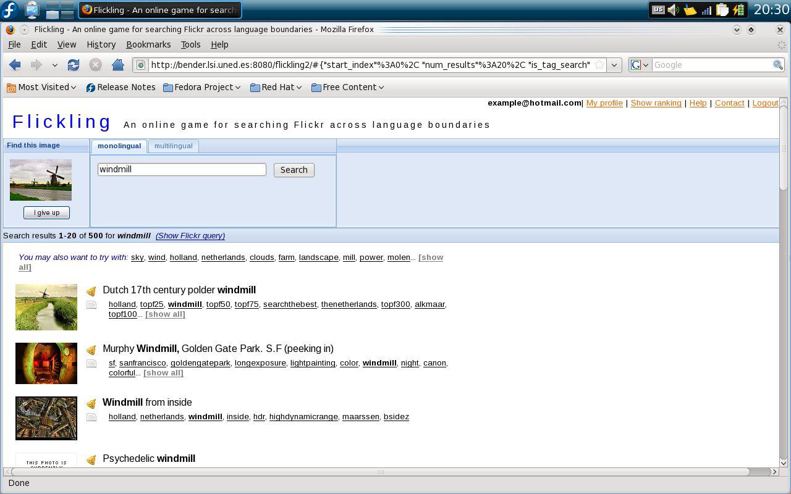791x494 pixels.
Task: Open the Release Notes bookmark
Action: pos(121,87)
